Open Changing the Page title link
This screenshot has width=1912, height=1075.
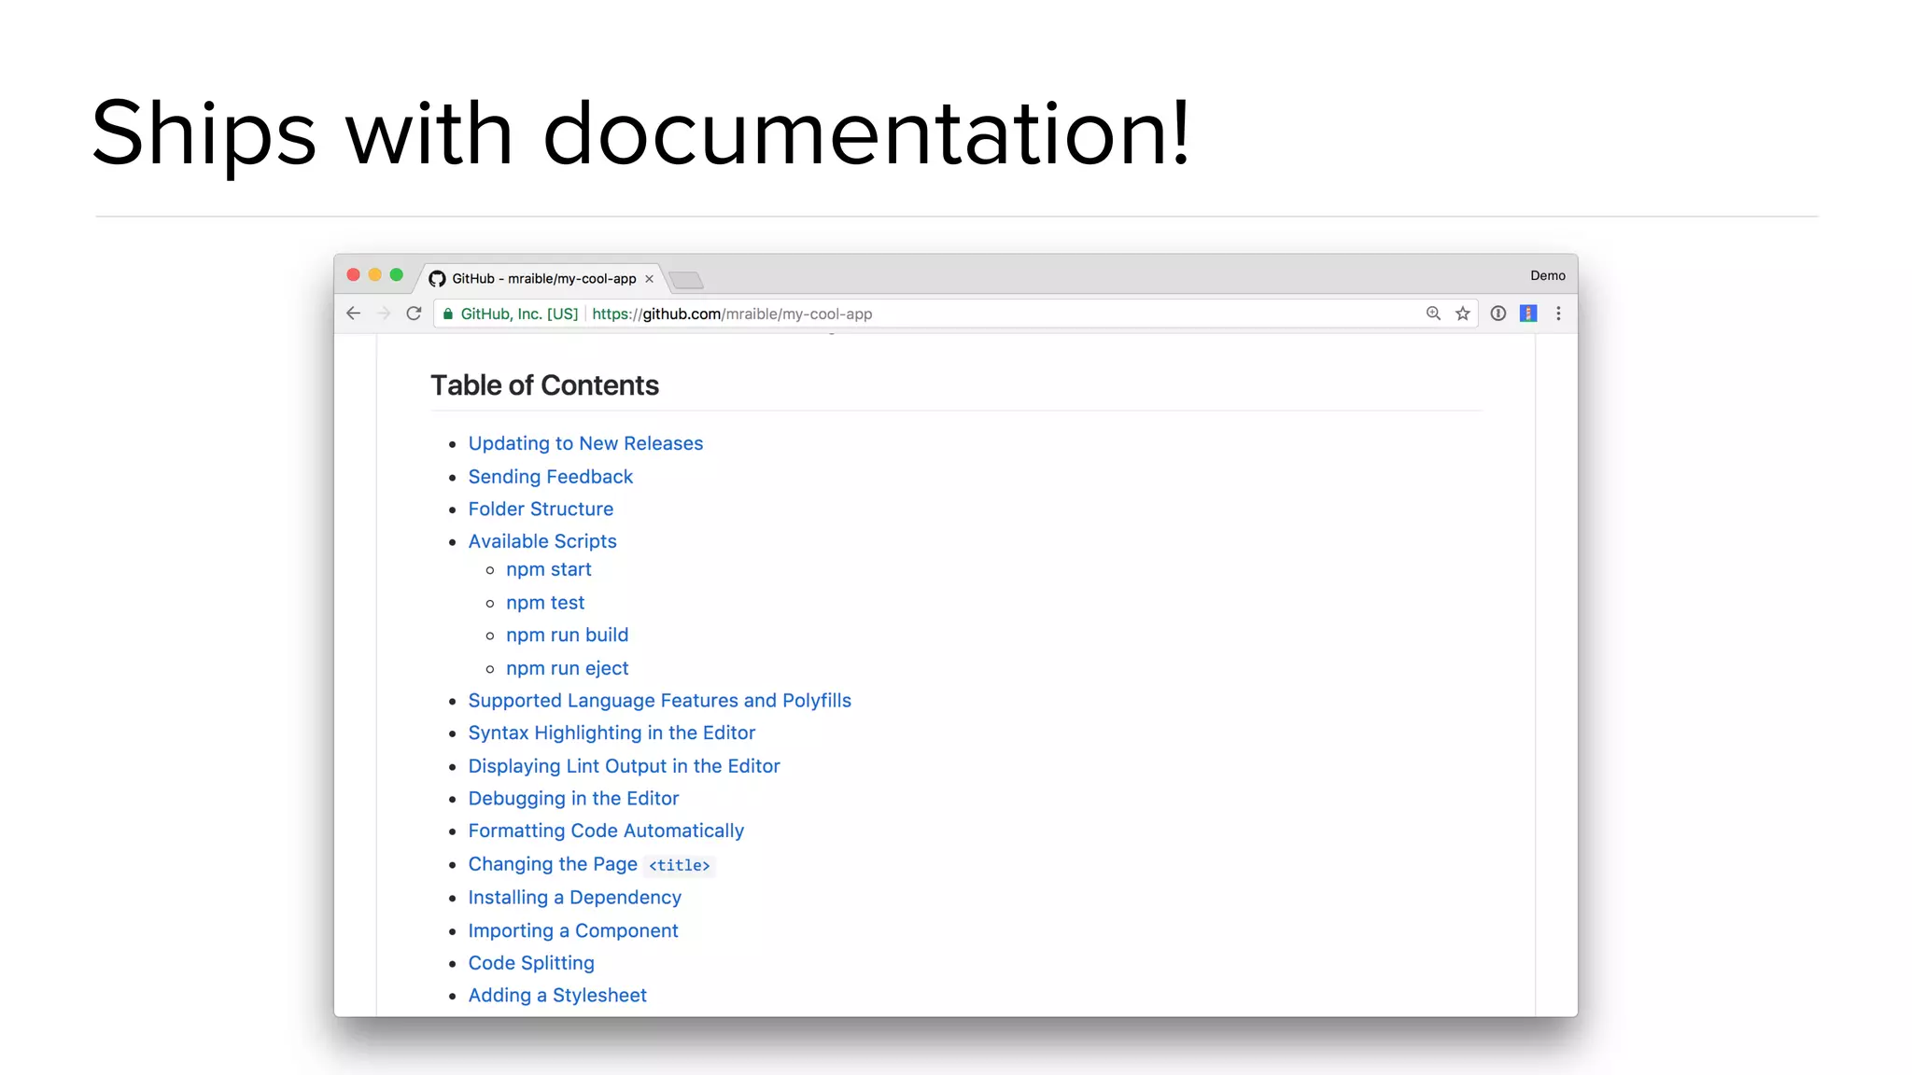(x=589, y=865)
